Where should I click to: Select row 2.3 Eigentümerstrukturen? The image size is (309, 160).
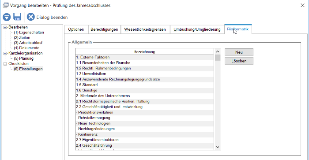(144, 140)
